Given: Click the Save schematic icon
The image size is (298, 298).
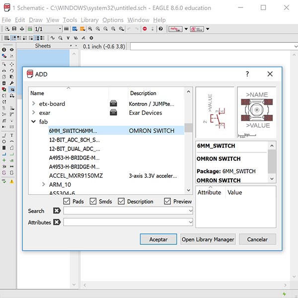Looking at the screenshot, I should pos(14,29).
